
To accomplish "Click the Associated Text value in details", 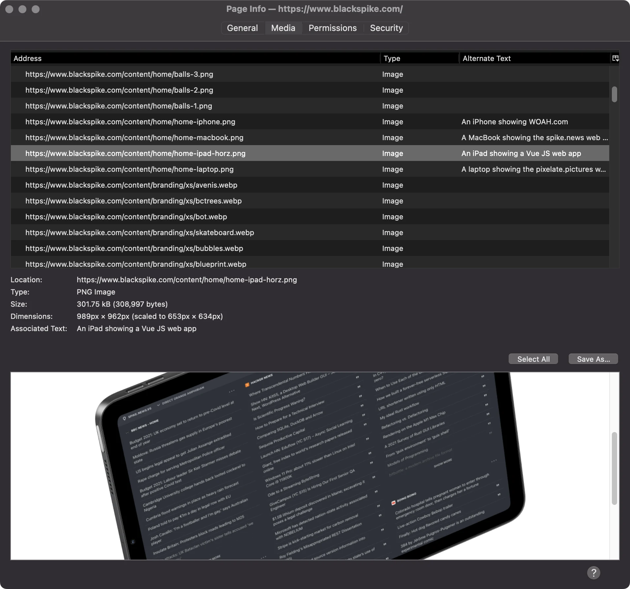I will pos(137,328).
